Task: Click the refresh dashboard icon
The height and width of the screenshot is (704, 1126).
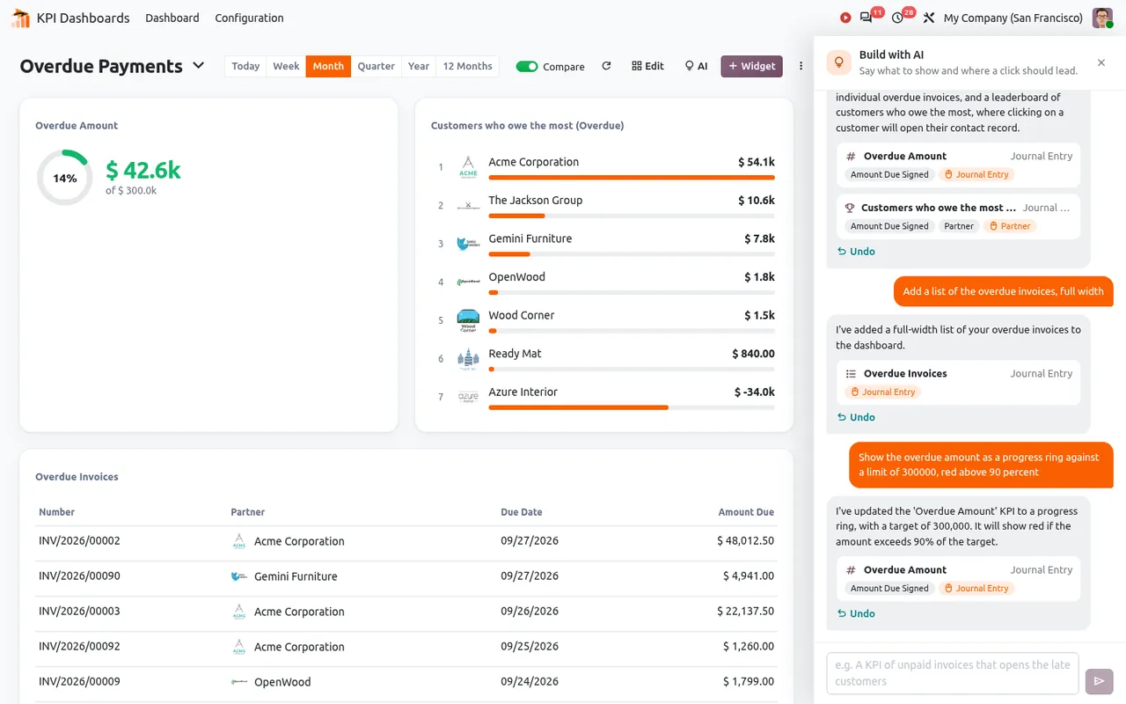Action: pos(606,66)
